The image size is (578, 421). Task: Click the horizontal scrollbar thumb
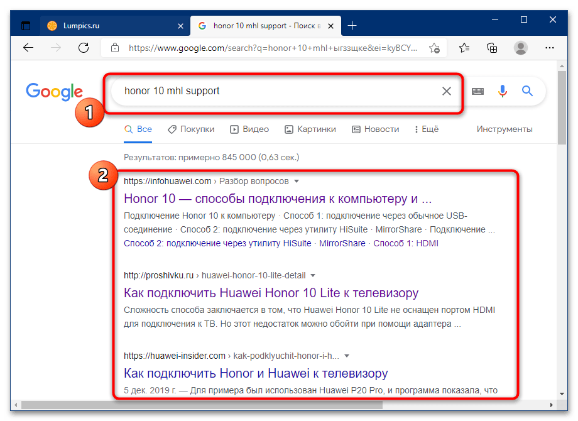point(202,405)
